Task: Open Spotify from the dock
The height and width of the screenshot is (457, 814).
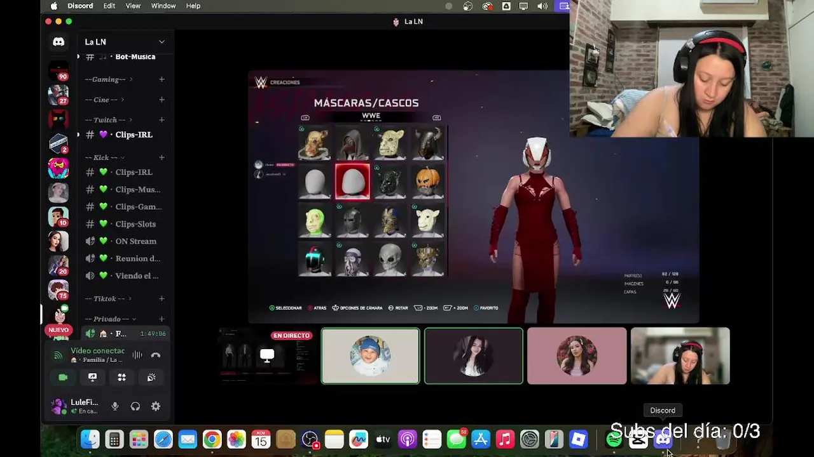Action: pyautogui.click(x=614, y=439)
